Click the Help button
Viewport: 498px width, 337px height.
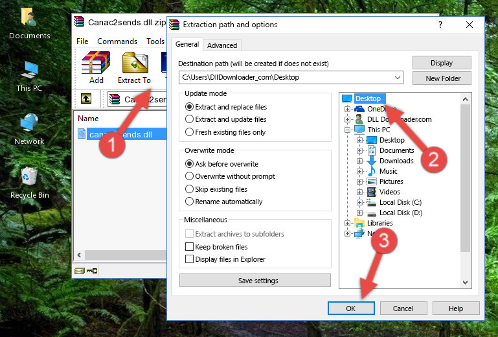coord(456,308)
